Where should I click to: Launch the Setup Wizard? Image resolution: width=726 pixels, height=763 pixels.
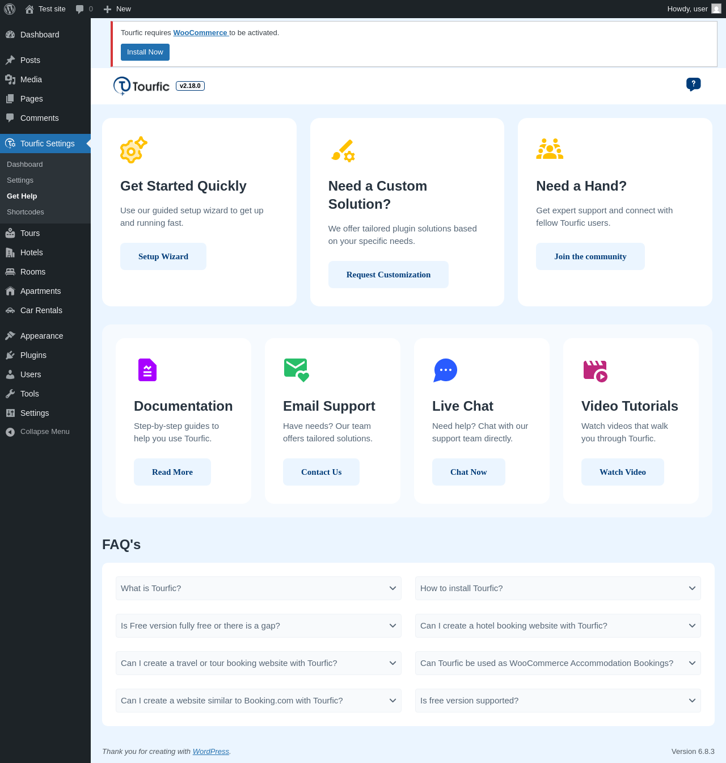(x=163, y=256)
